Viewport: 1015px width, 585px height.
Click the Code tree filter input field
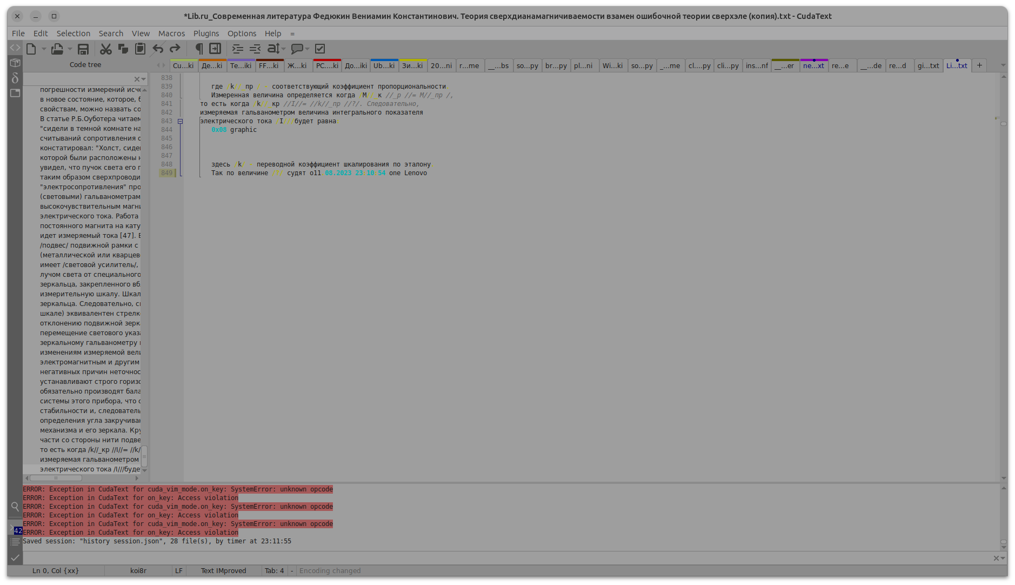click(x=78, y=79)
